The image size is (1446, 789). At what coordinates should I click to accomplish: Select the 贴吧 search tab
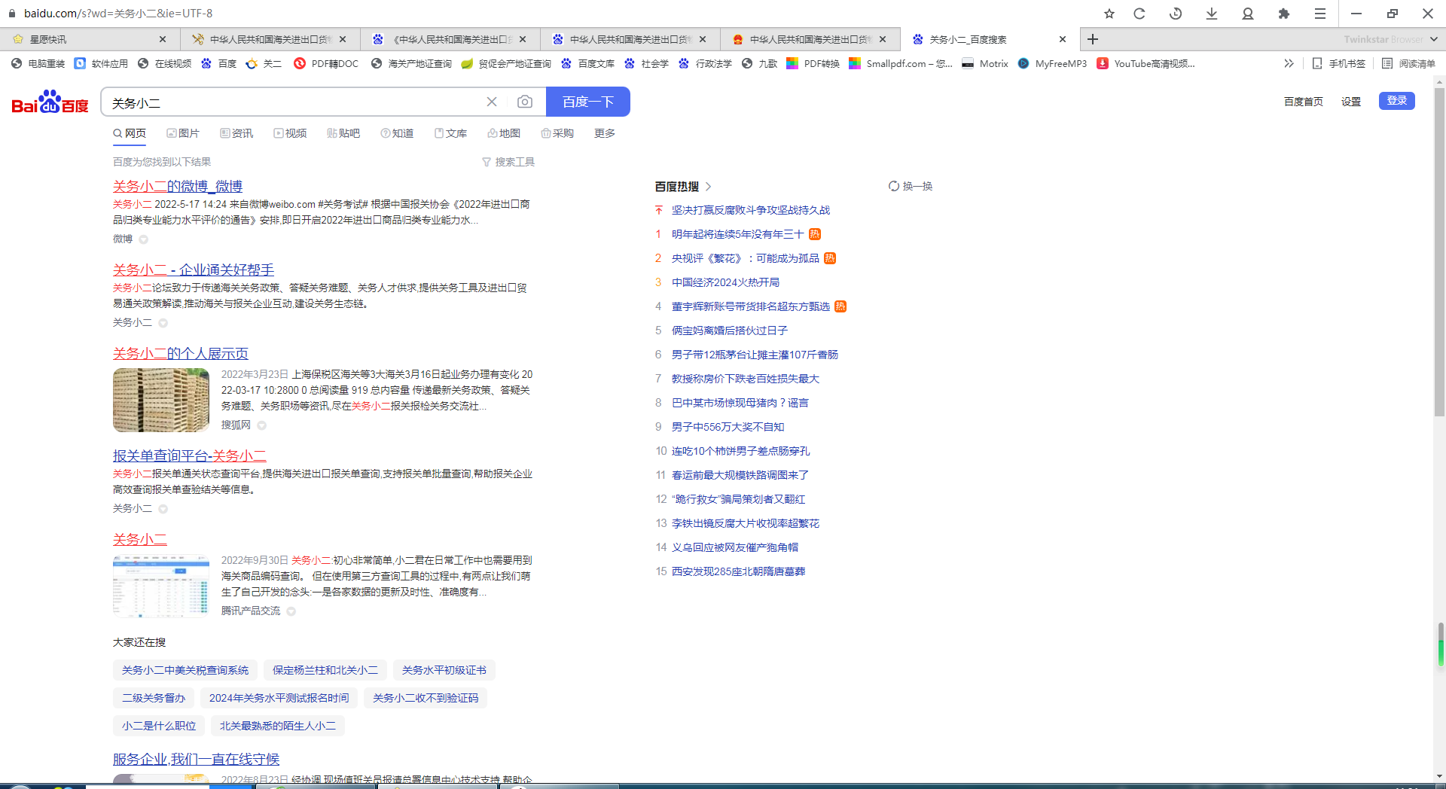click(343, 133)
